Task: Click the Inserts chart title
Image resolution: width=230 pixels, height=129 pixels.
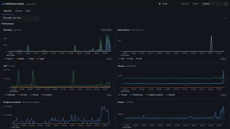Action: tap(121, 102)
